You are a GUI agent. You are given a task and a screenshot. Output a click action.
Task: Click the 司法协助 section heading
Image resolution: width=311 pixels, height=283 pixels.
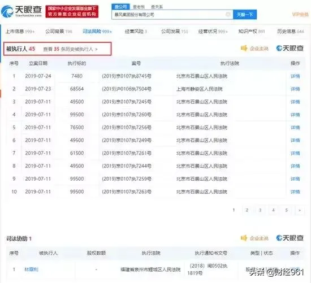19,238
